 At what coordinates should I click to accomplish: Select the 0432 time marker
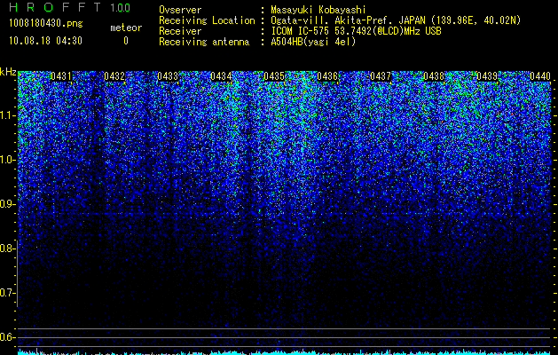[114, 76]
